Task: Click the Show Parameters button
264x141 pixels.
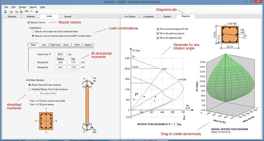Action: click(x=48, y=93)
